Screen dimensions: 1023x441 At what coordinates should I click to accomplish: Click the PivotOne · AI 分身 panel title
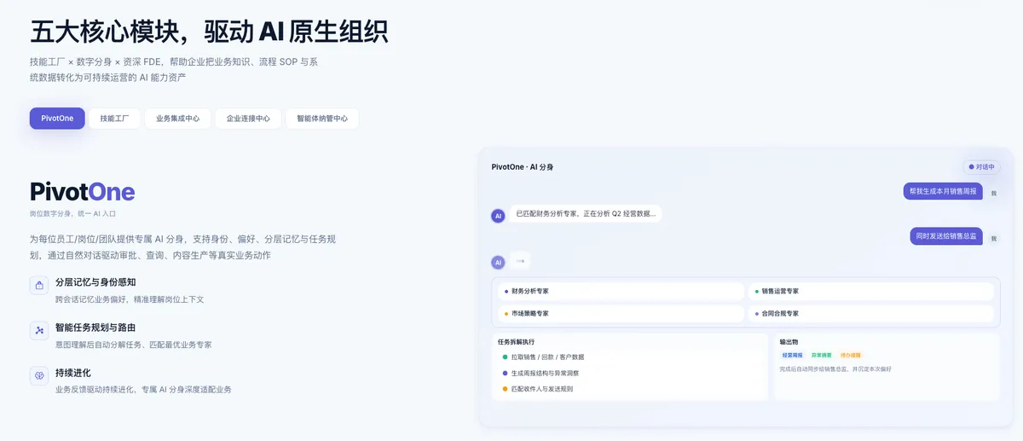point(522,167)
